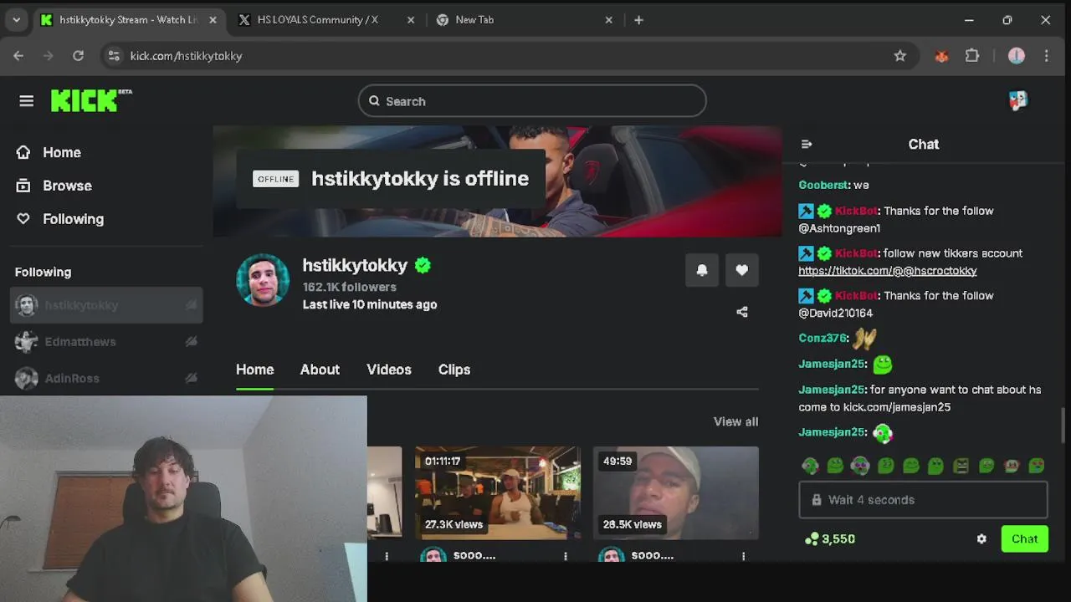Close the HS LOYALS Community tab
1071x602 pixels.
coord(411,20)
